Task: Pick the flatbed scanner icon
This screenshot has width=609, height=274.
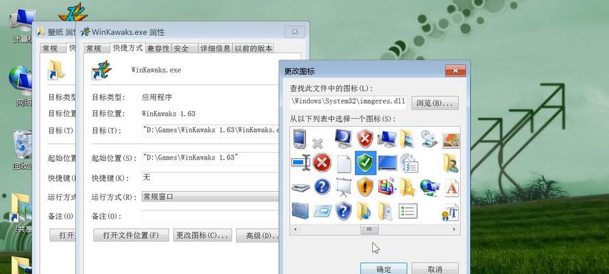Action: tap(301, 188)
